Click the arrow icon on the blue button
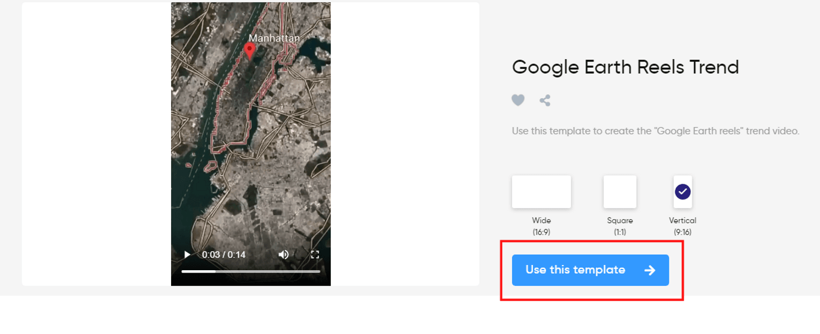The image size is (820, 334). 650,270
